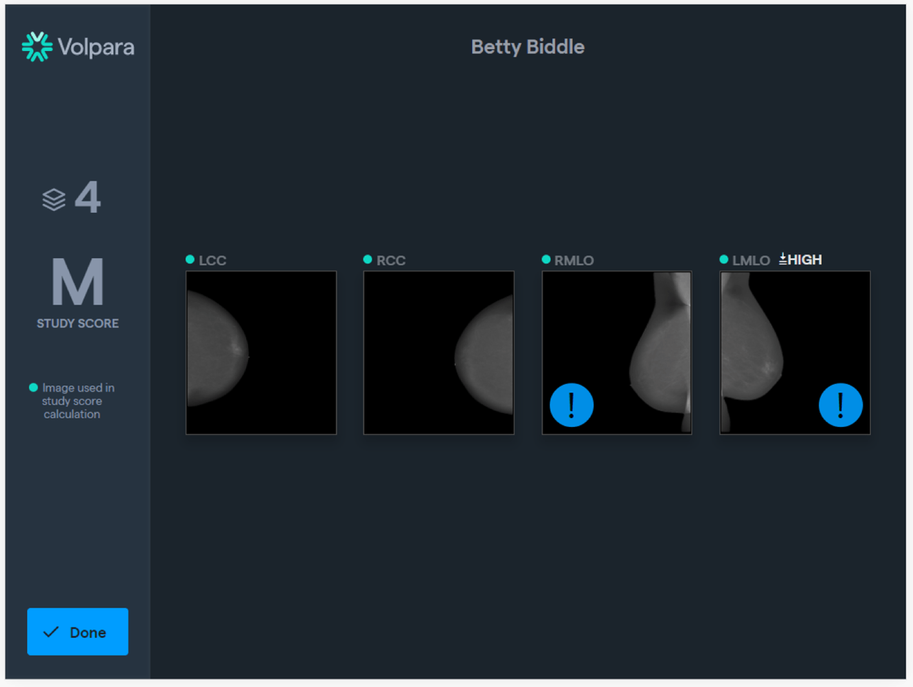
Task: Toggle the teal dot beside RMLO
Action: pos(546,259)
